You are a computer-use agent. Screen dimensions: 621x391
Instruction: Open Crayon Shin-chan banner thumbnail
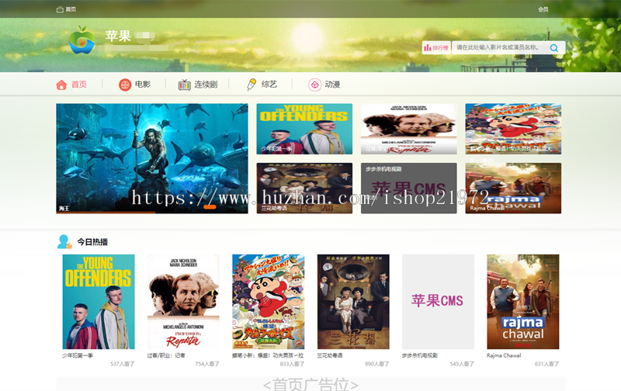click(513, 129)
